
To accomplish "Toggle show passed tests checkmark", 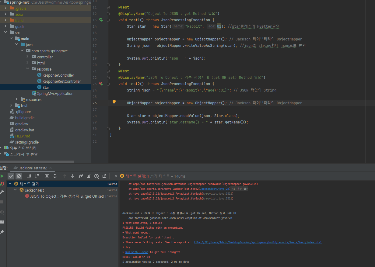I will click(11, 176).
